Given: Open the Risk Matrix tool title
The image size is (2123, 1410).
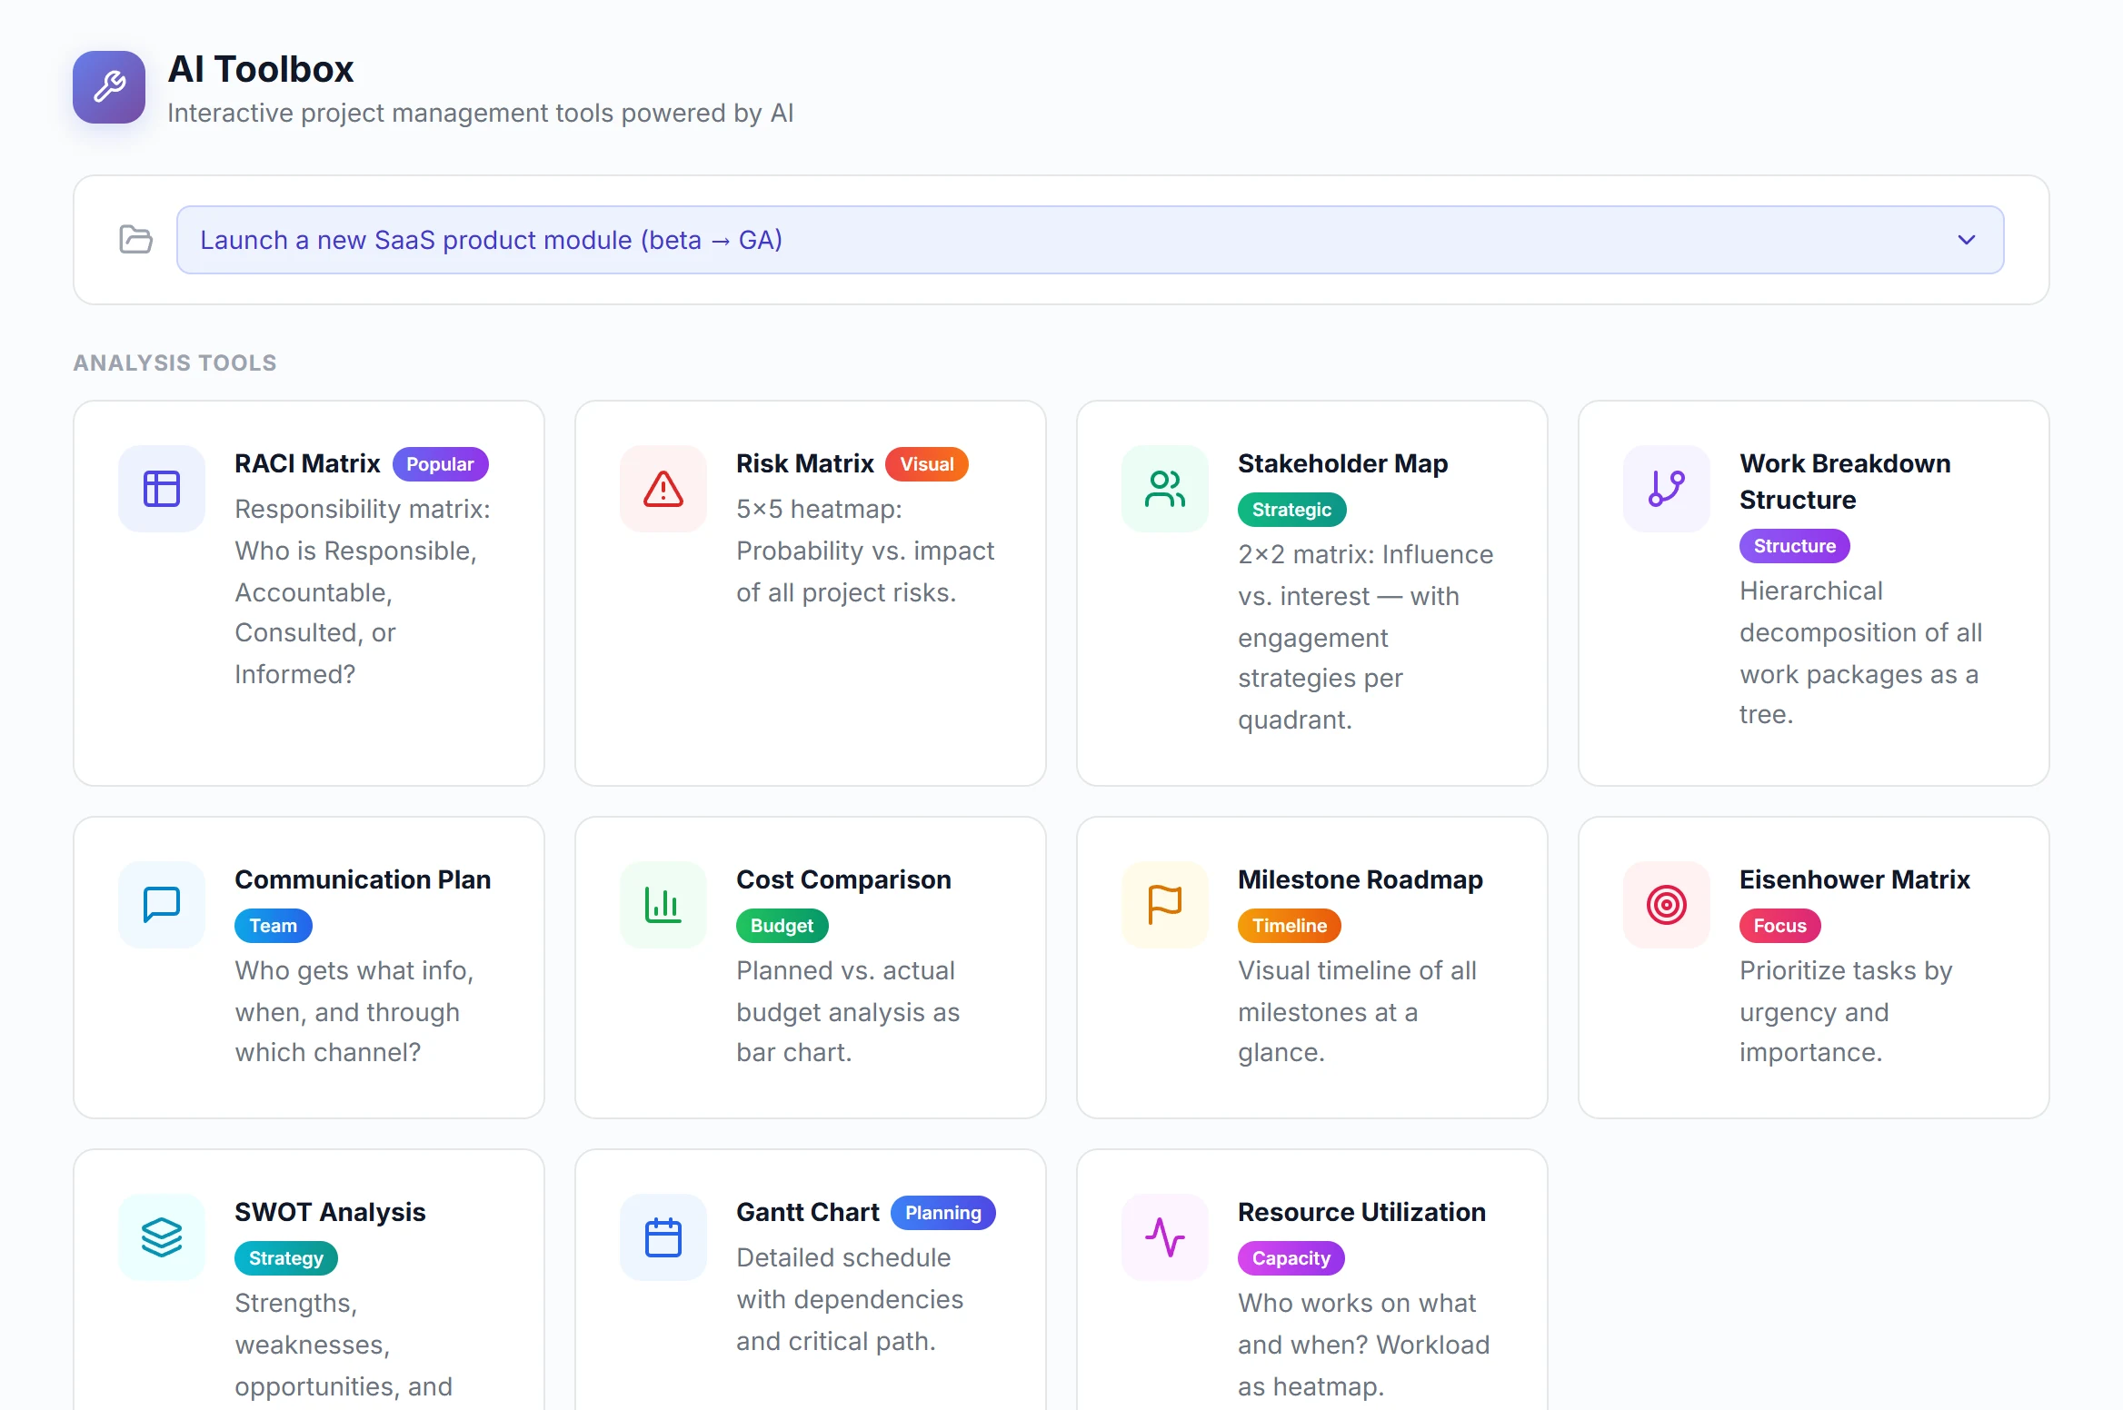Looking at the screenshot, I should point(805,463).
